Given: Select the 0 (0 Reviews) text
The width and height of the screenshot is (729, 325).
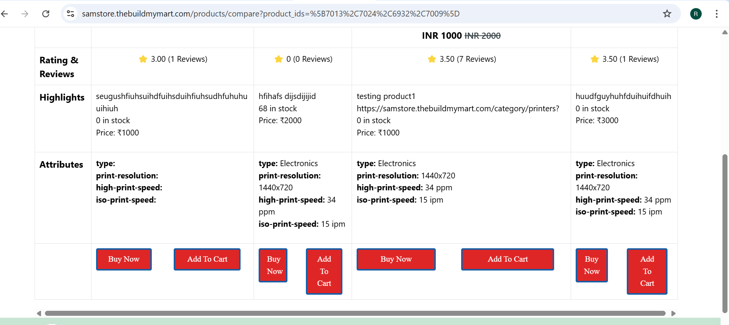Looking at the screenshot, I should [x=309, y=59].
